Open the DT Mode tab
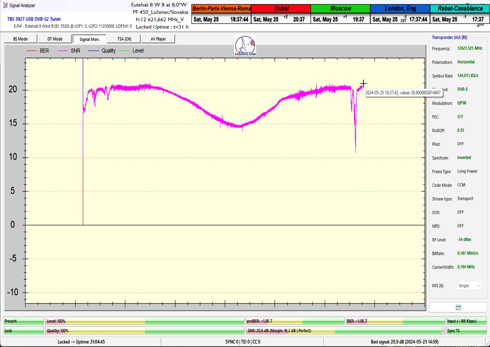490x347 pixels. coord(55,39)
